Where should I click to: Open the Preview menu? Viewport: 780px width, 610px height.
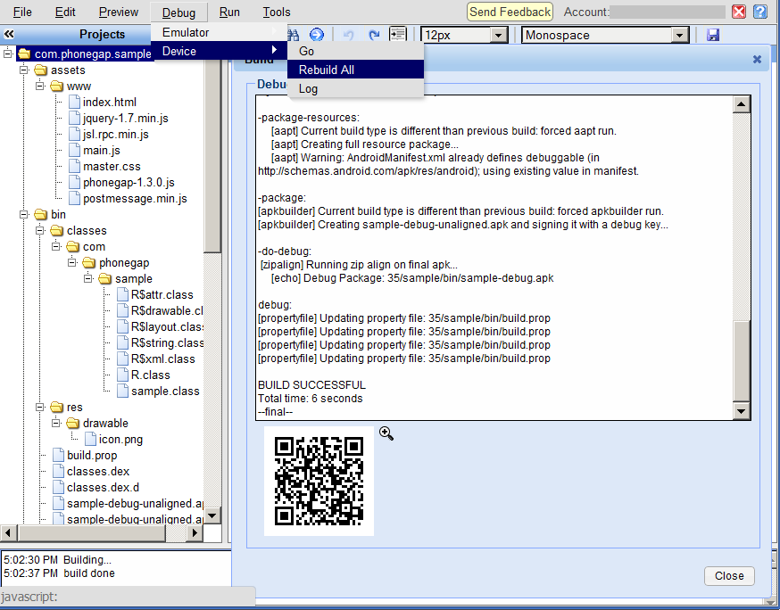coord(119,12)
